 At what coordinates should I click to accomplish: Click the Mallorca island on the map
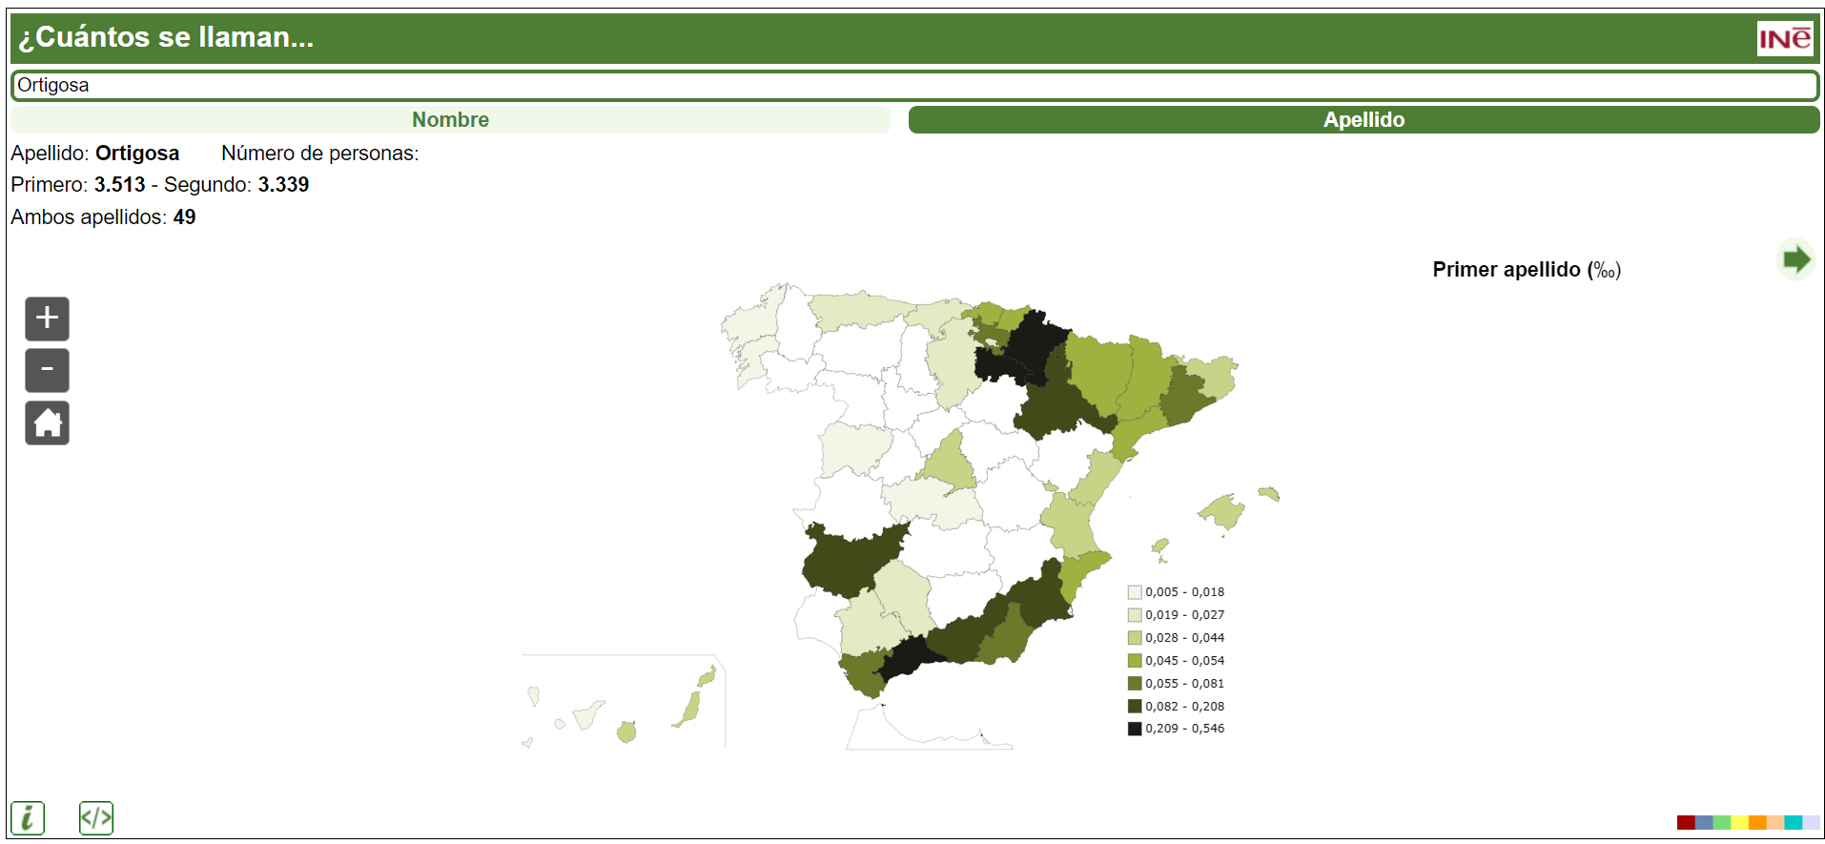(x=1223, y=511)
